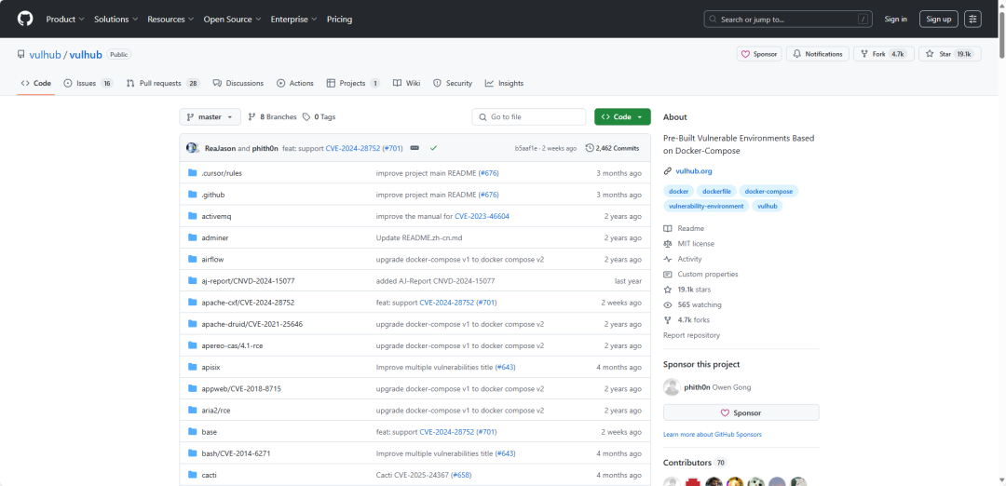Open the master branch selector
This screenshot has width=1006, height=486.
210,116
